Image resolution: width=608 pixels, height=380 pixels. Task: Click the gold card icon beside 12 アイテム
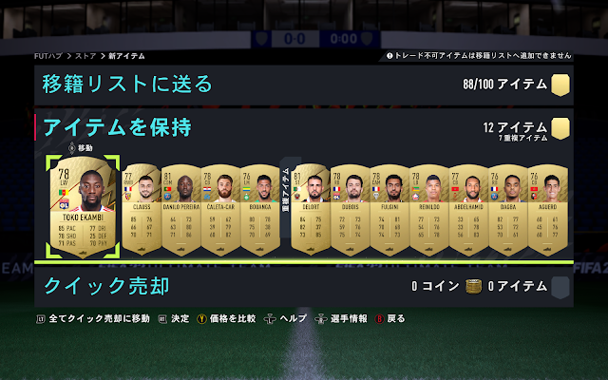point(560,129)
